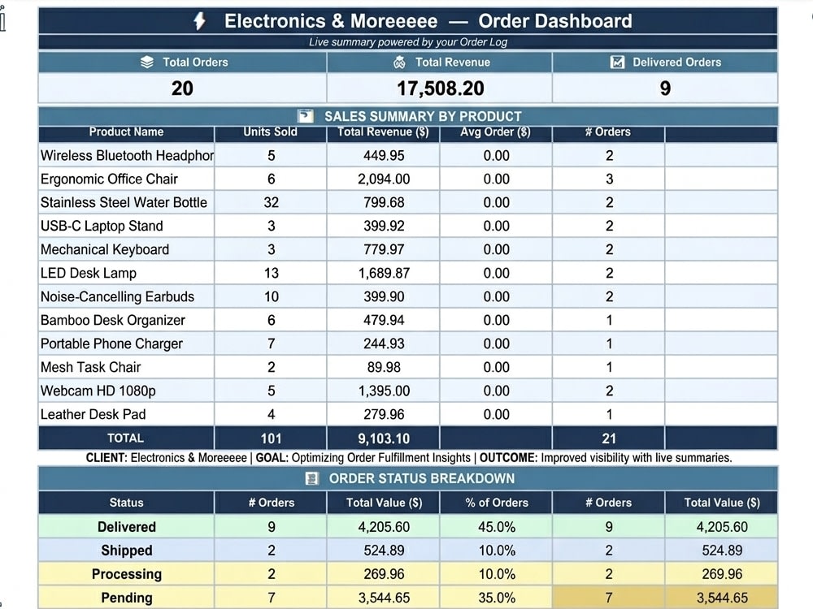
Task: Select the LED Desk Lamp cell
Action: pos(126,274)
